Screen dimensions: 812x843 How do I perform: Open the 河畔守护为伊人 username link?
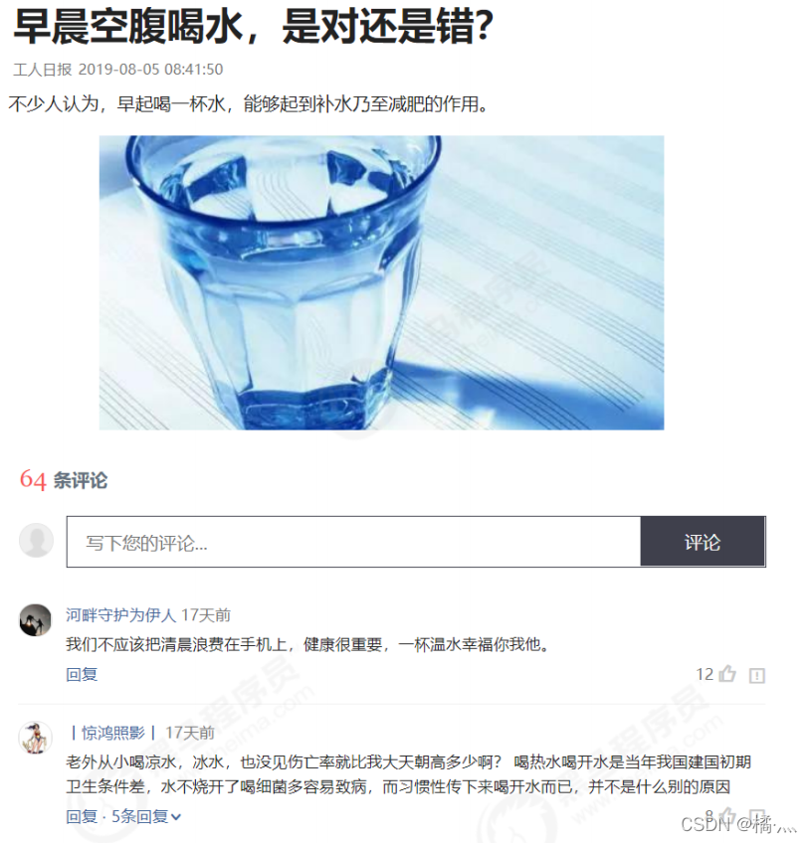pos(121,615)
